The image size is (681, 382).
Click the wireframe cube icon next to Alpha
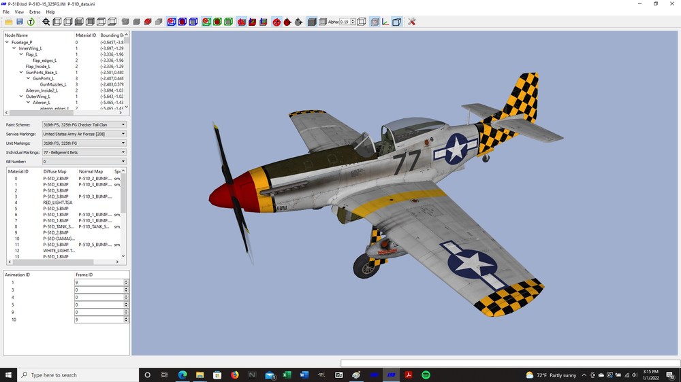tap(362, 22)
